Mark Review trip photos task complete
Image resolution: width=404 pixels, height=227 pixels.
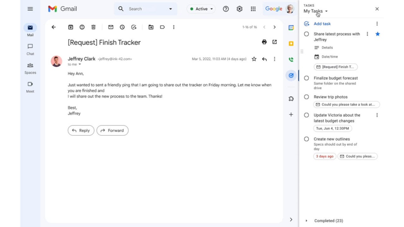tap(306, 97)
